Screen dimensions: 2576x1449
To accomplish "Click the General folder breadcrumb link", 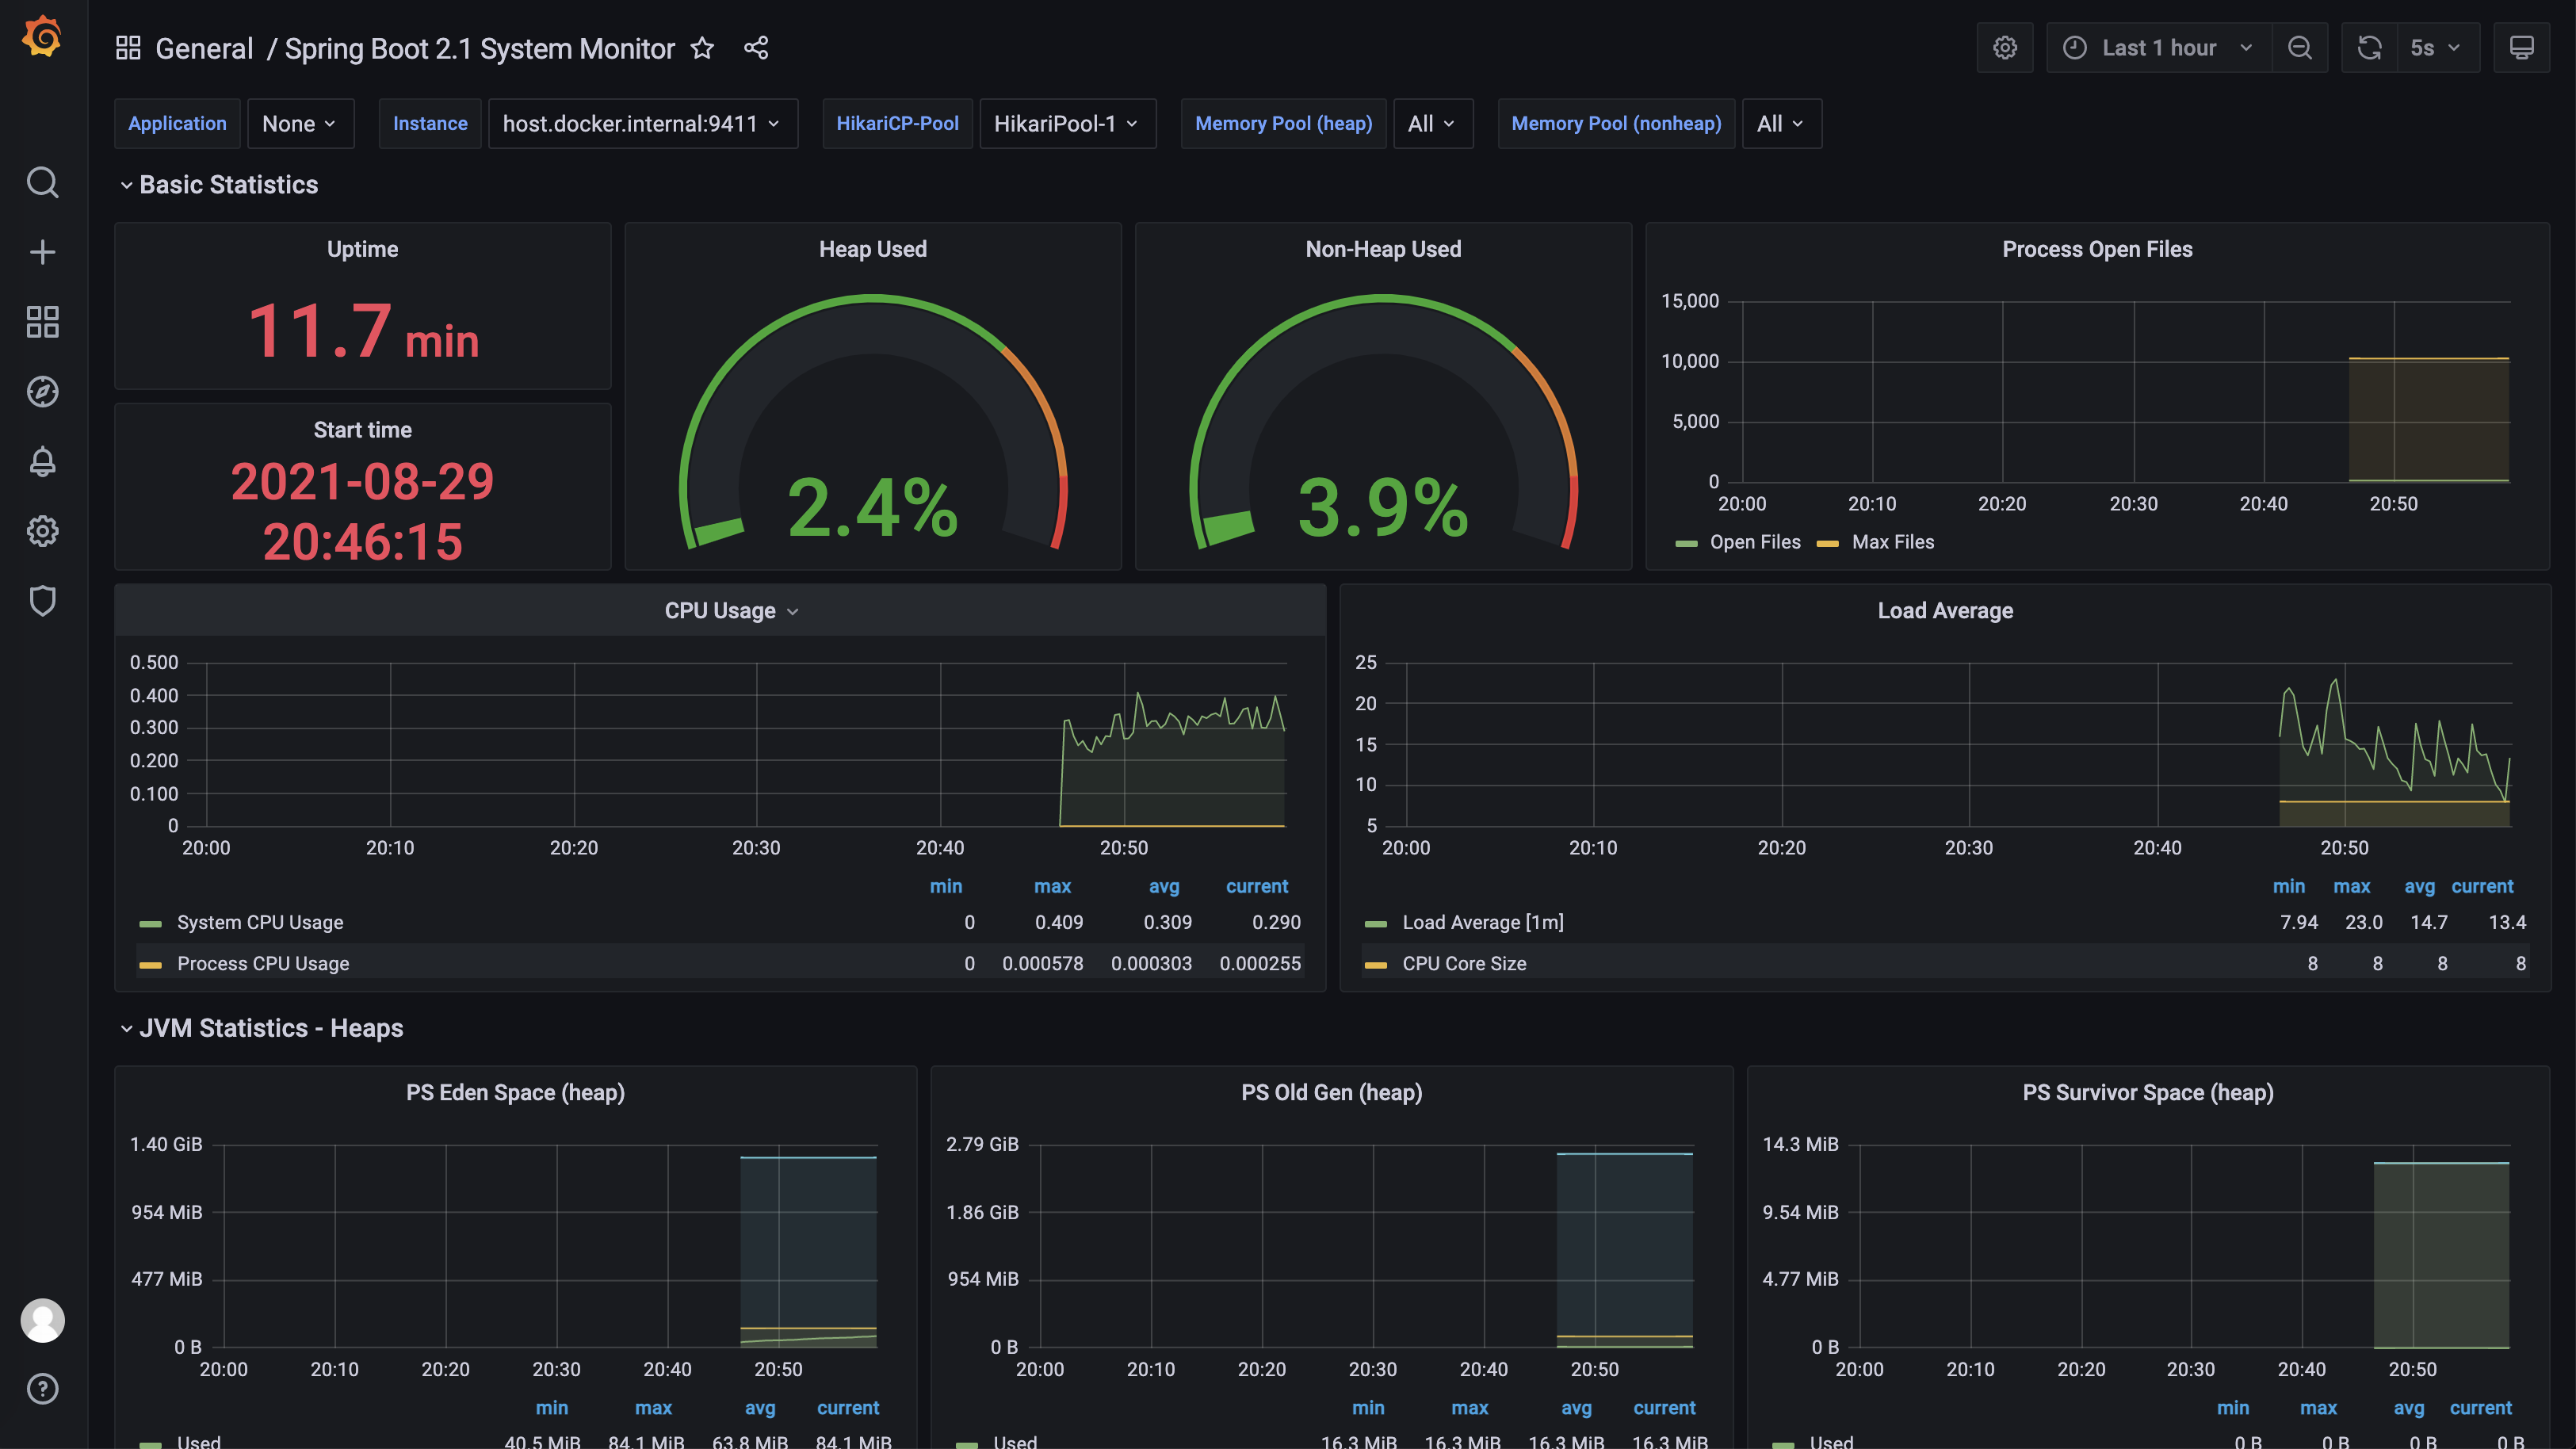I will click(204, 48).
